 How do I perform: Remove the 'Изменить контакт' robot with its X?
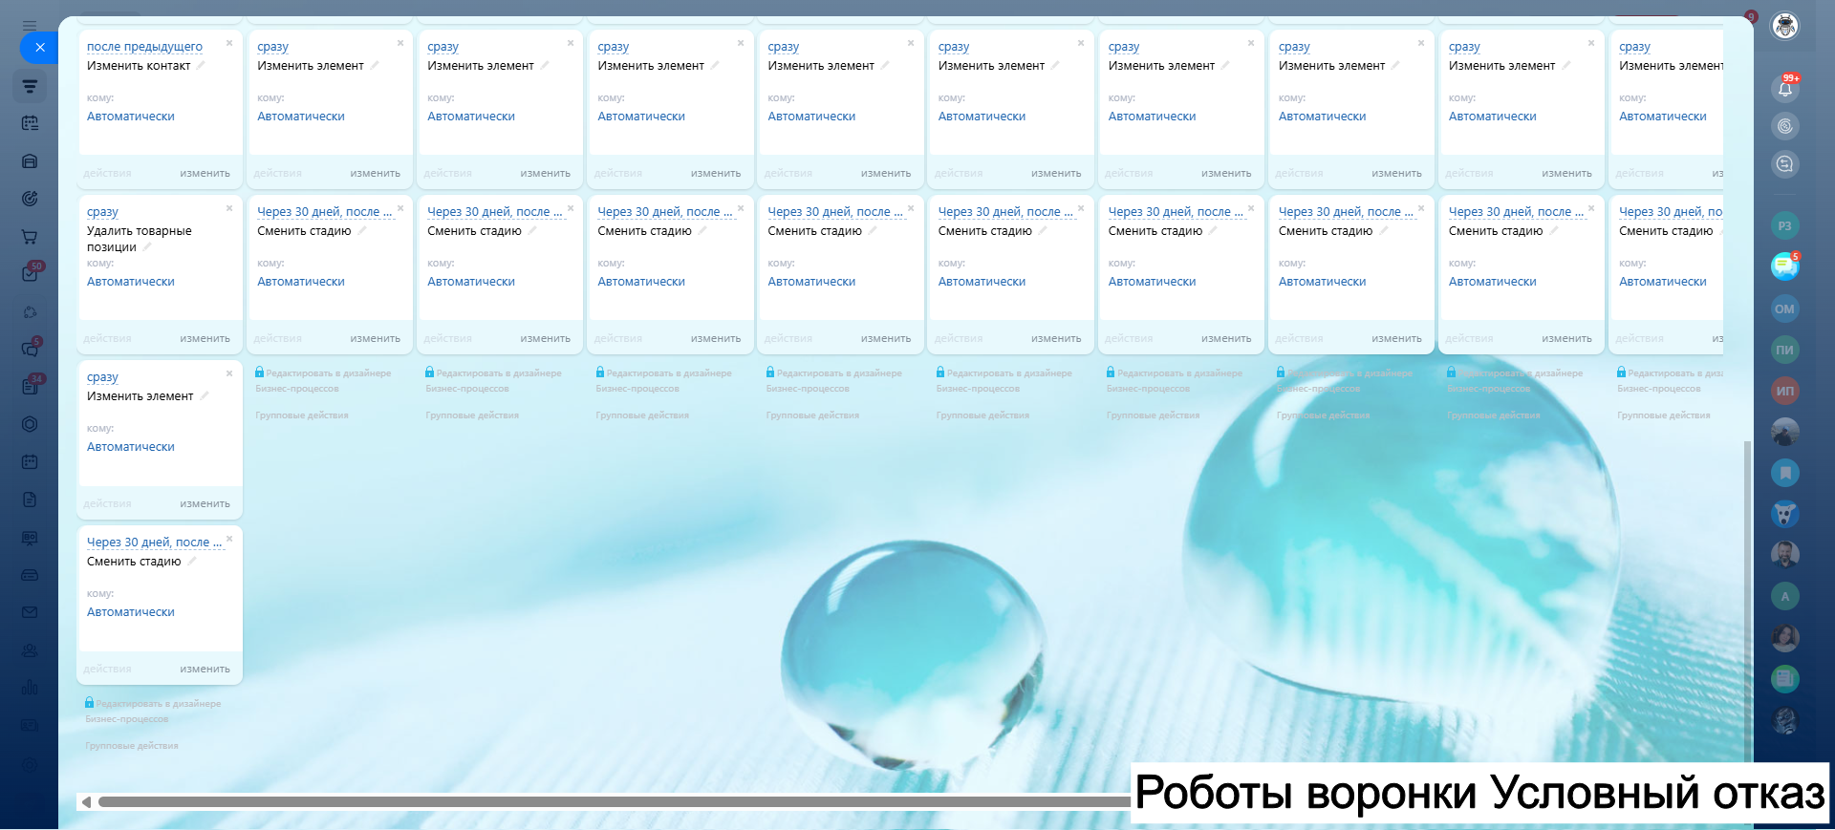pos(229,43)
